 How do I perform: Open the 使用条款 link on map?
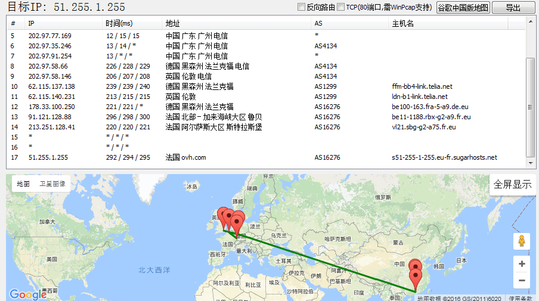tap(521, 297)
